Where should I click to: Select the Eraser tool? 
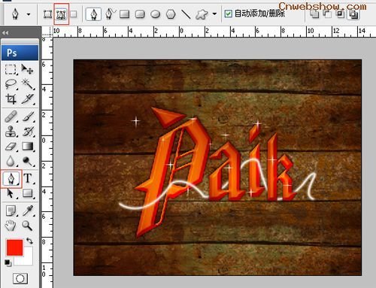[x=11, y=147]
